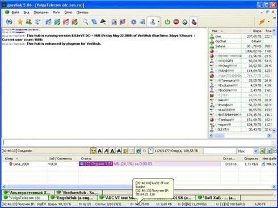This screenshot has width=278, height=208.
Task: Open the download queue blue folder icon
Action: point(48,22)
